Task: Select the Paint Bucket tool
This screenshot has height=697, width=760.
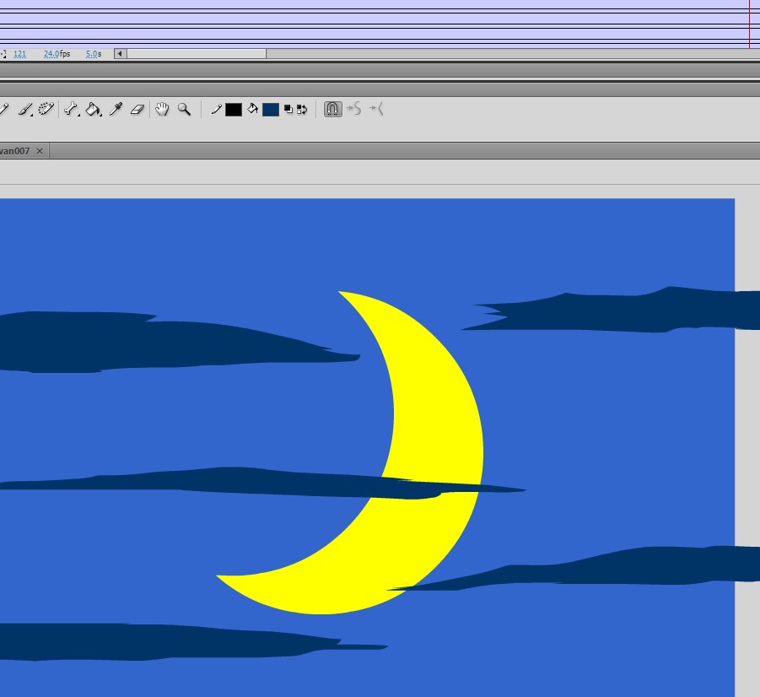Action: pos(94,109)
